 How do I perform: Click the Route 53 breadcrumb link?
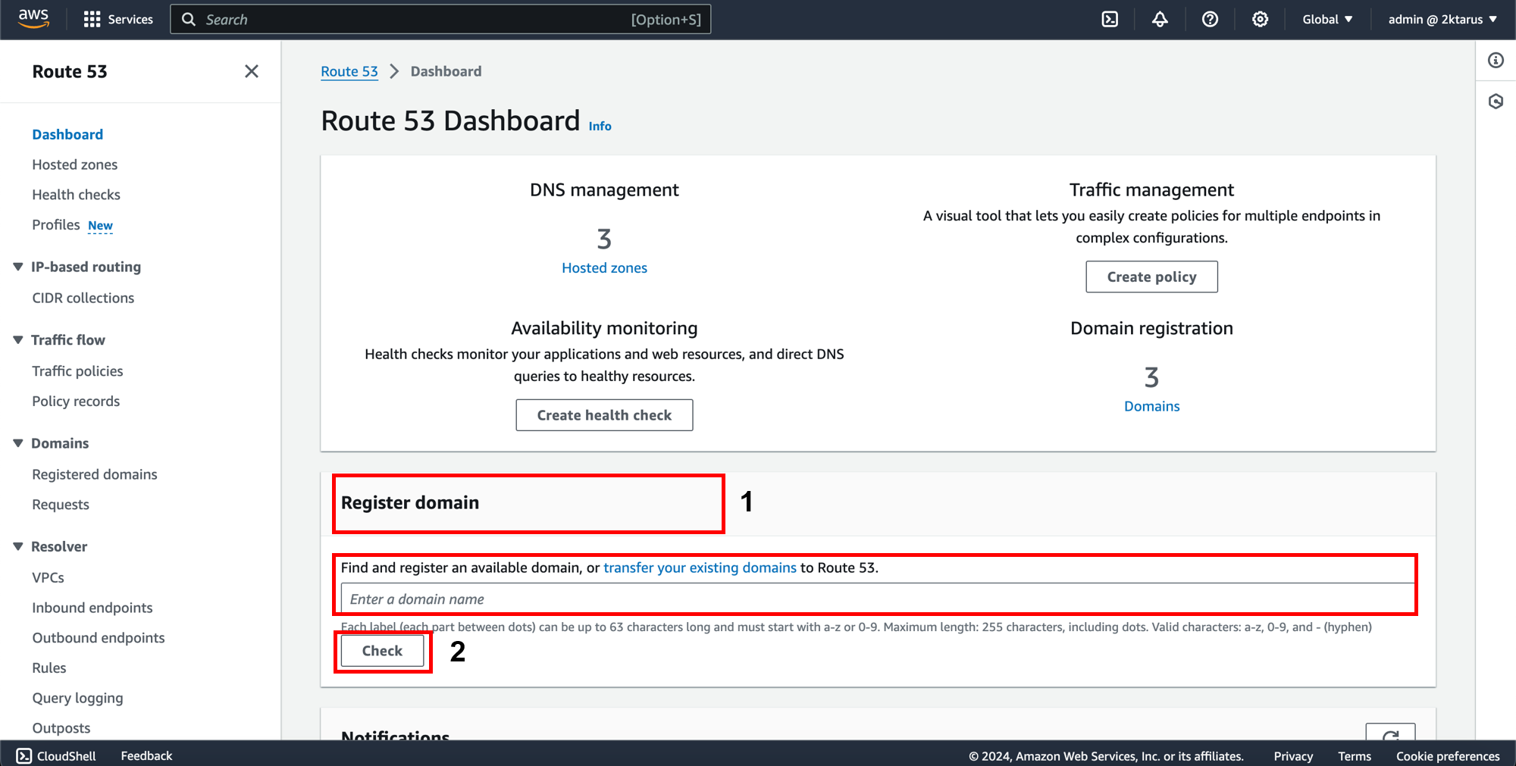349,71
